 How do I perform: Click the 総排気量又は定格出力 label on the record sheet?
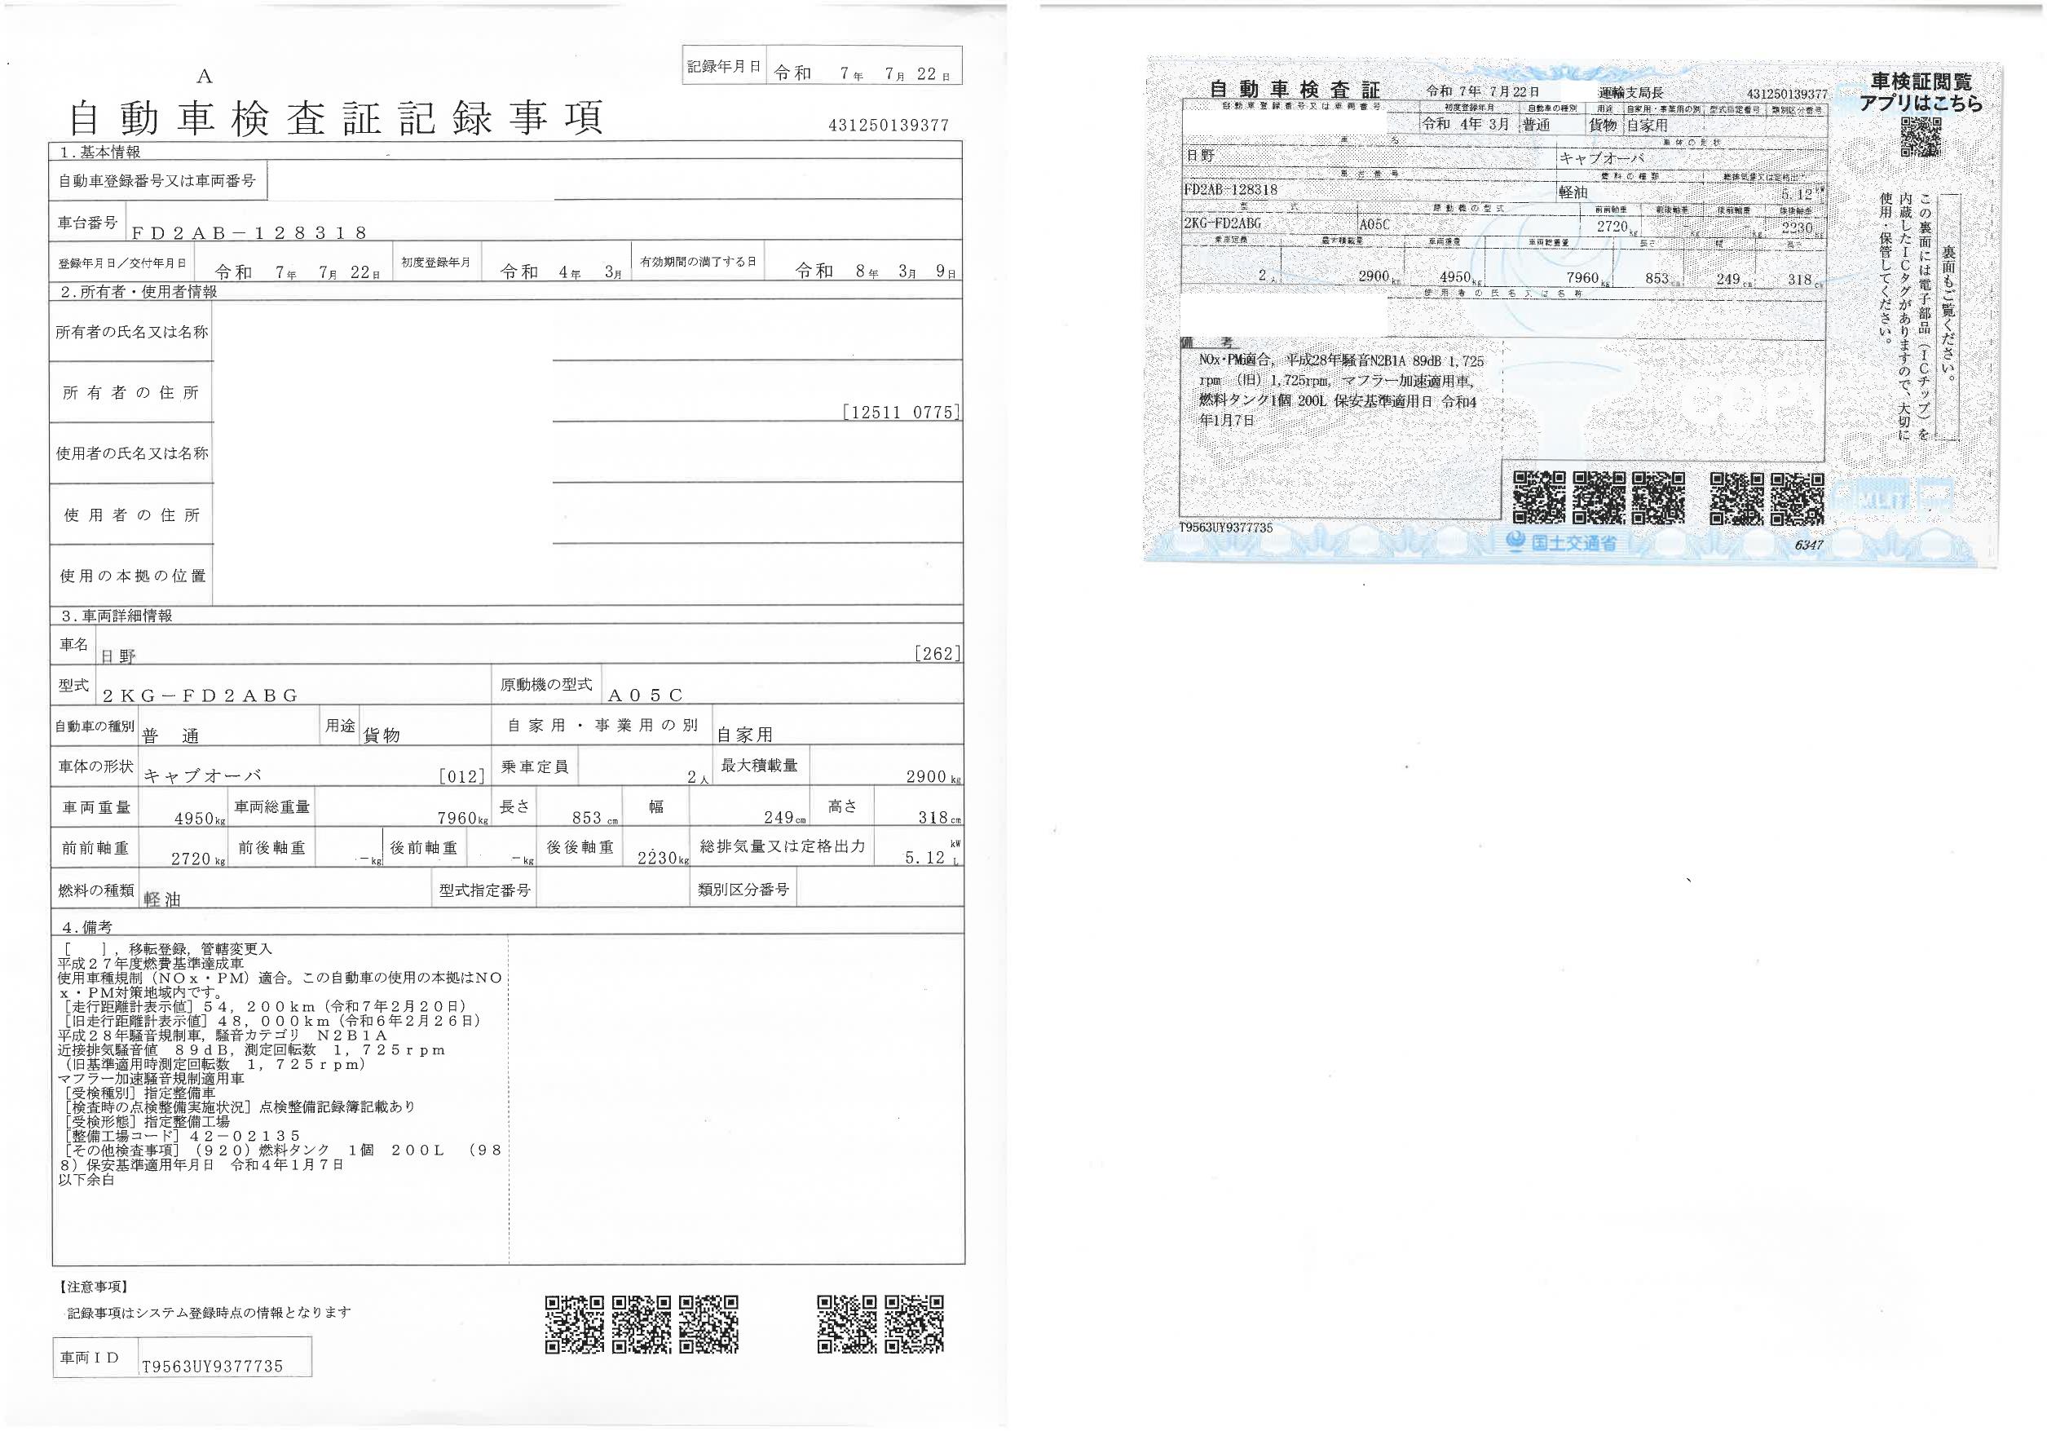[782, 846]
